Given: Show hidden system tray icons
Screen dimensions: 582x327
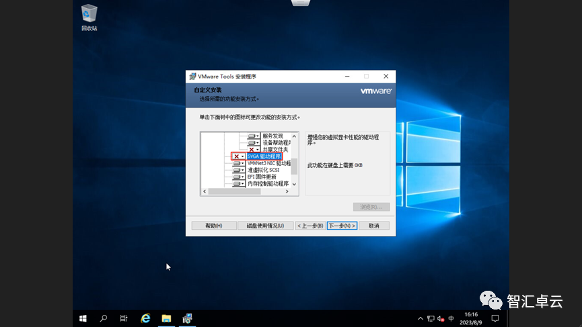Looking at the screenshot, I should (x=420, y=318).
